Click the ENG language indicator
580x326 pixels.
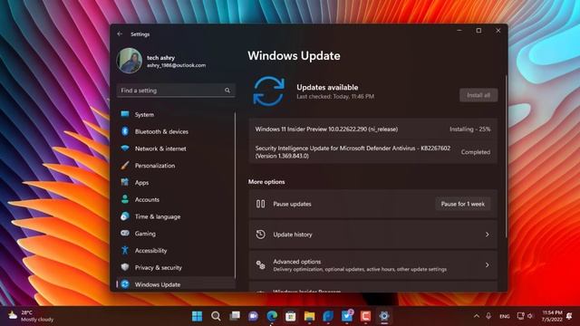pos(505,316)
